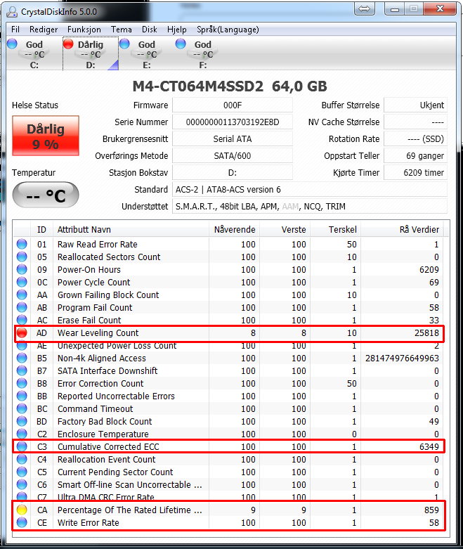Click status icon for Program Fail Count
This screenshot has width=463, height=549.
tap(22, 307)
